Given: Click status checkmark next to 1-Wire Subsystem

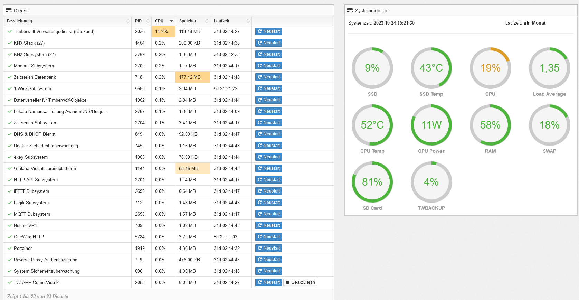Looking at the screenshot, I should (10, 88).
